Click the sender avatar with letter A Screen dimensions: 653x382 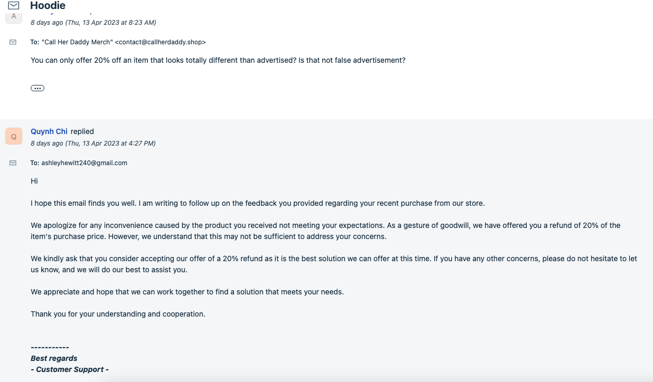pos(14,16)
